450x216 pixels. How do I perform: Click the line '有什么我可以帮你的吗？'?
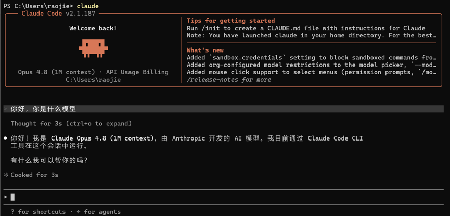[49, 160]
